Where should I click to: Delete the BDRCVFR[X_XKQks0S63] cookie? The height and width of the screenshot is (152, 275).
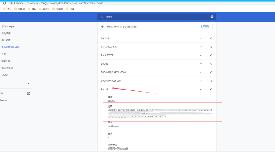211,72
